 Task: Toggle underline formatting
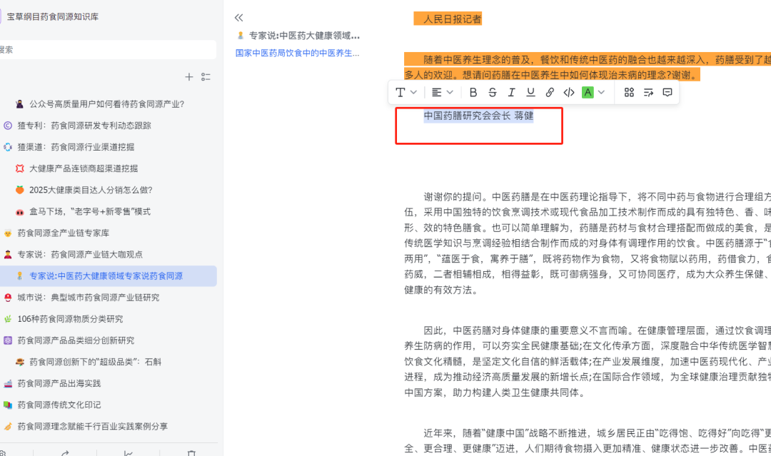(x=529, y=92)
